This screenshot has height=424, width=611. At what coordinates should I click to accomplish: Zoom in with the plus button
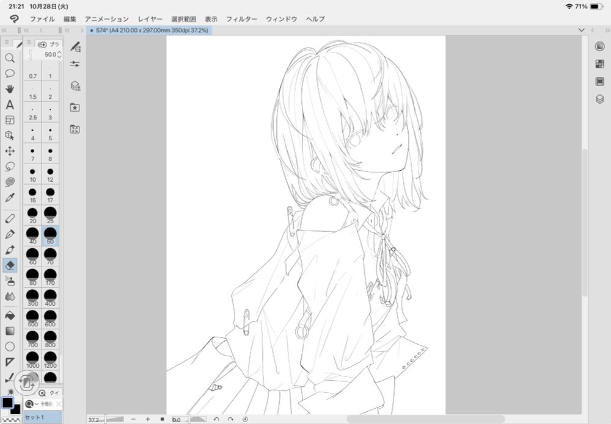pos(148,419)
